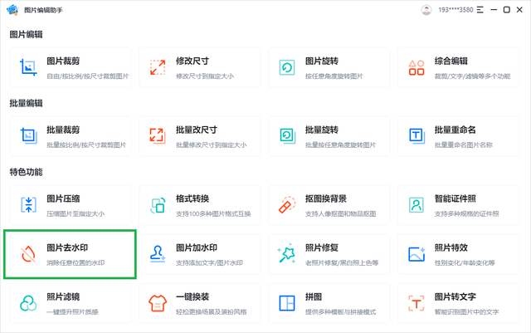Click the 照片滤镜 photo filter icon
This screenshot has height=333, width=531.
[x=29, y=303]
